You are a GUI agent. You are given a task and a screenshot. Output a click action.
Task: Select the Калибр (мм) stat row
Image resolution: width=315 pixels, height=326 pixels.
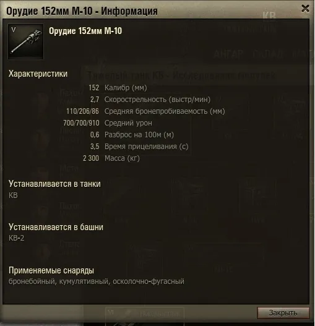(118, 88)
